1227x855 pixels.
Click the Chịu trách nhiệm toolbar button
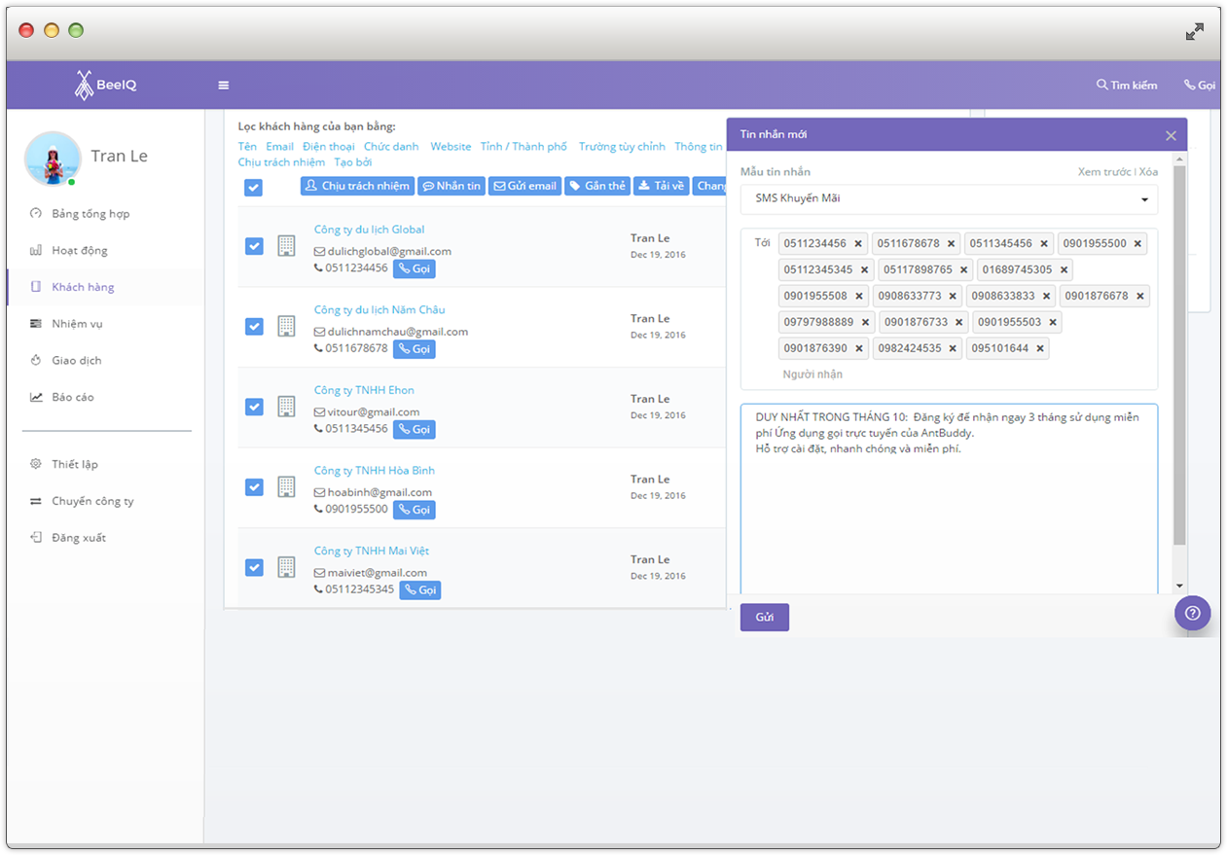(357, 186)
